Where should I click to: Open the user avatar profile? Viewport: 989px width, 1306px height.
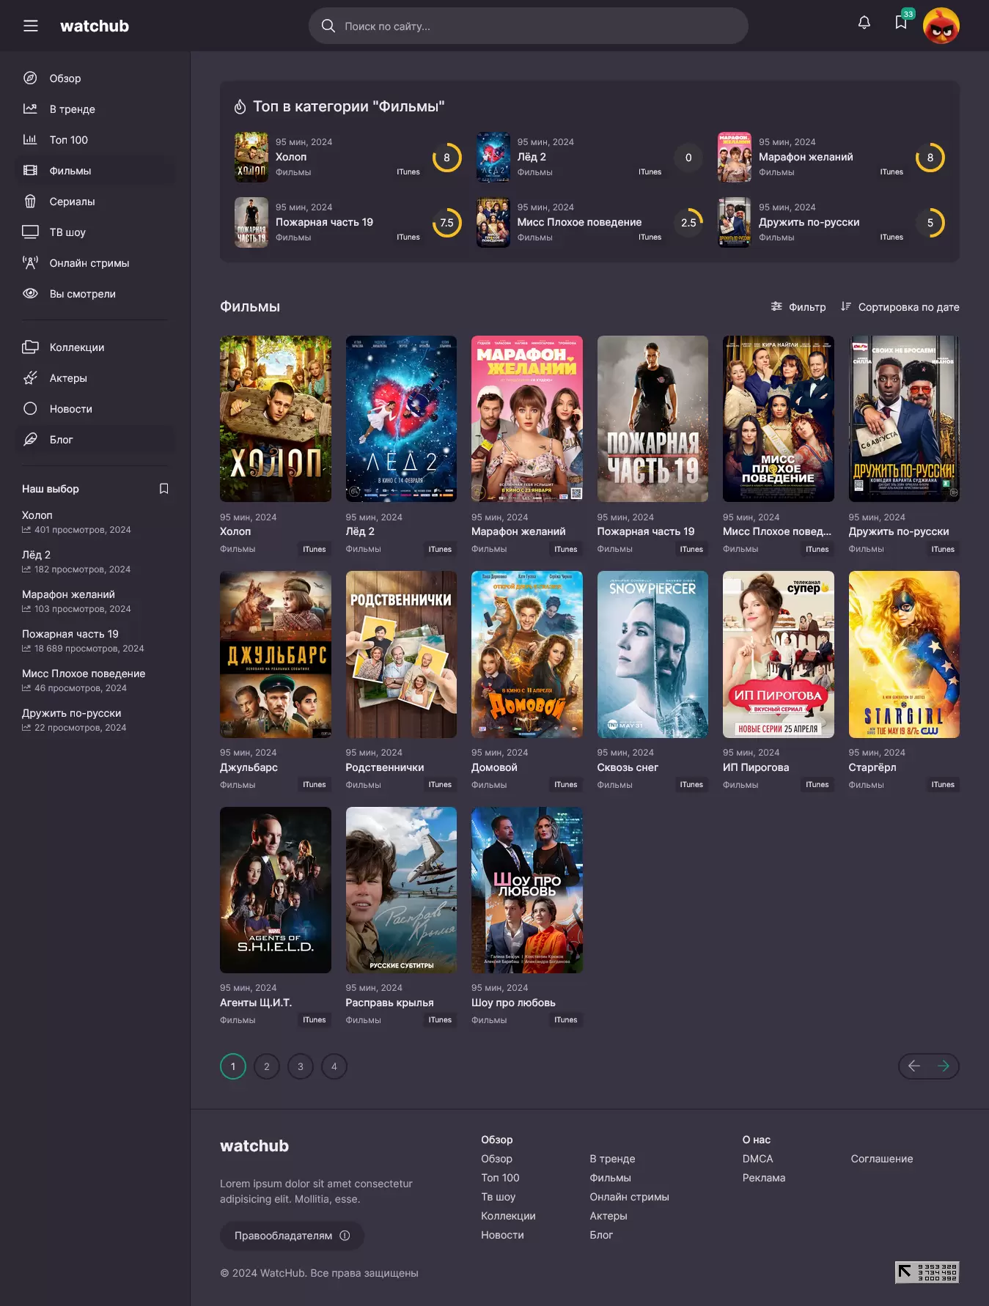click(x=941, y=26)
